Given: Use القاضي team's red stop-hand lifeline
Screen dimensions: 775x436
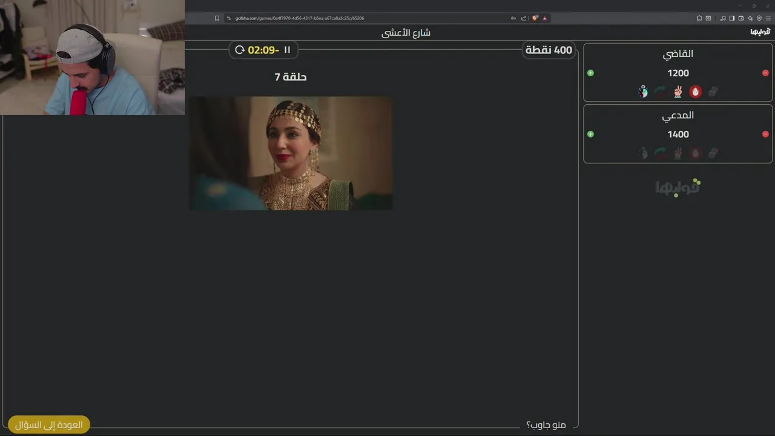Looking at the screenshot, I should 695,91.
